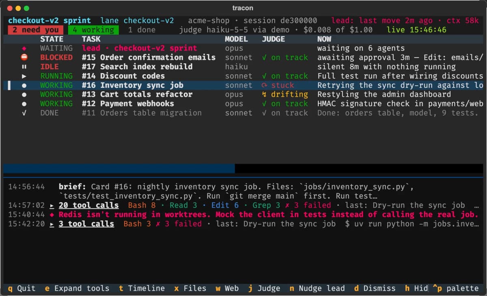Click the blocked stop icon for task #15
The image size is (487, 296).
pos(24,58)
